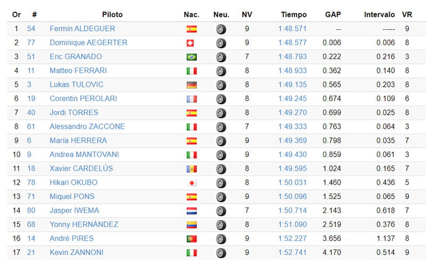The height and width of the screenshot is (268, 426).
Task: Click the Portuguese flag beside André PIRES
Action: coord(192,239)
